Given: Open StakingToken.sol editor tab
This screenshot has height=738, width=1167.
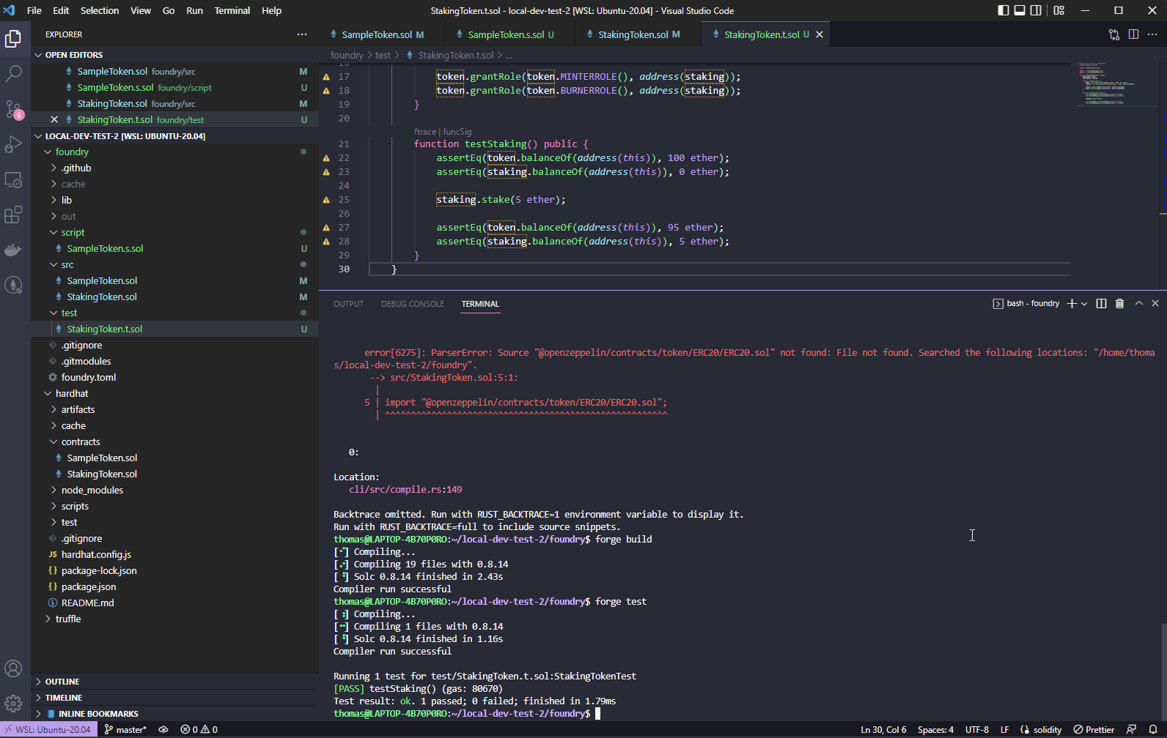Looking at the screenshot, I should pyautogui.click(x=638, y=34).
